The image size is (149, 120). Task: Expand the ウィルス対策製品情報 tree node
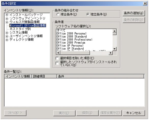tap(7, 22)
